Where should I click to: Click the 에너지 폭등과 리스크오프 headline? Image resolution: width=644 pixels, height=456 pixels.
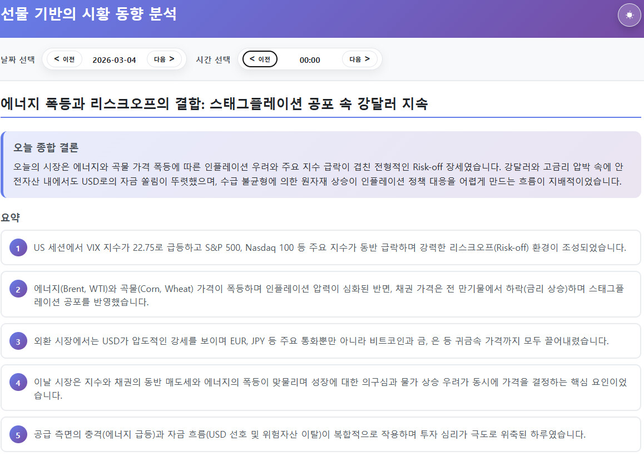click(x=214, y=104)
